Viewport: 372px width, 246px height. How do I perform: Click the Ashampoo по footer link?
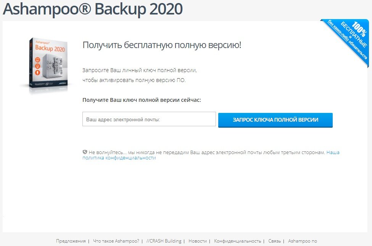point(302,241)
